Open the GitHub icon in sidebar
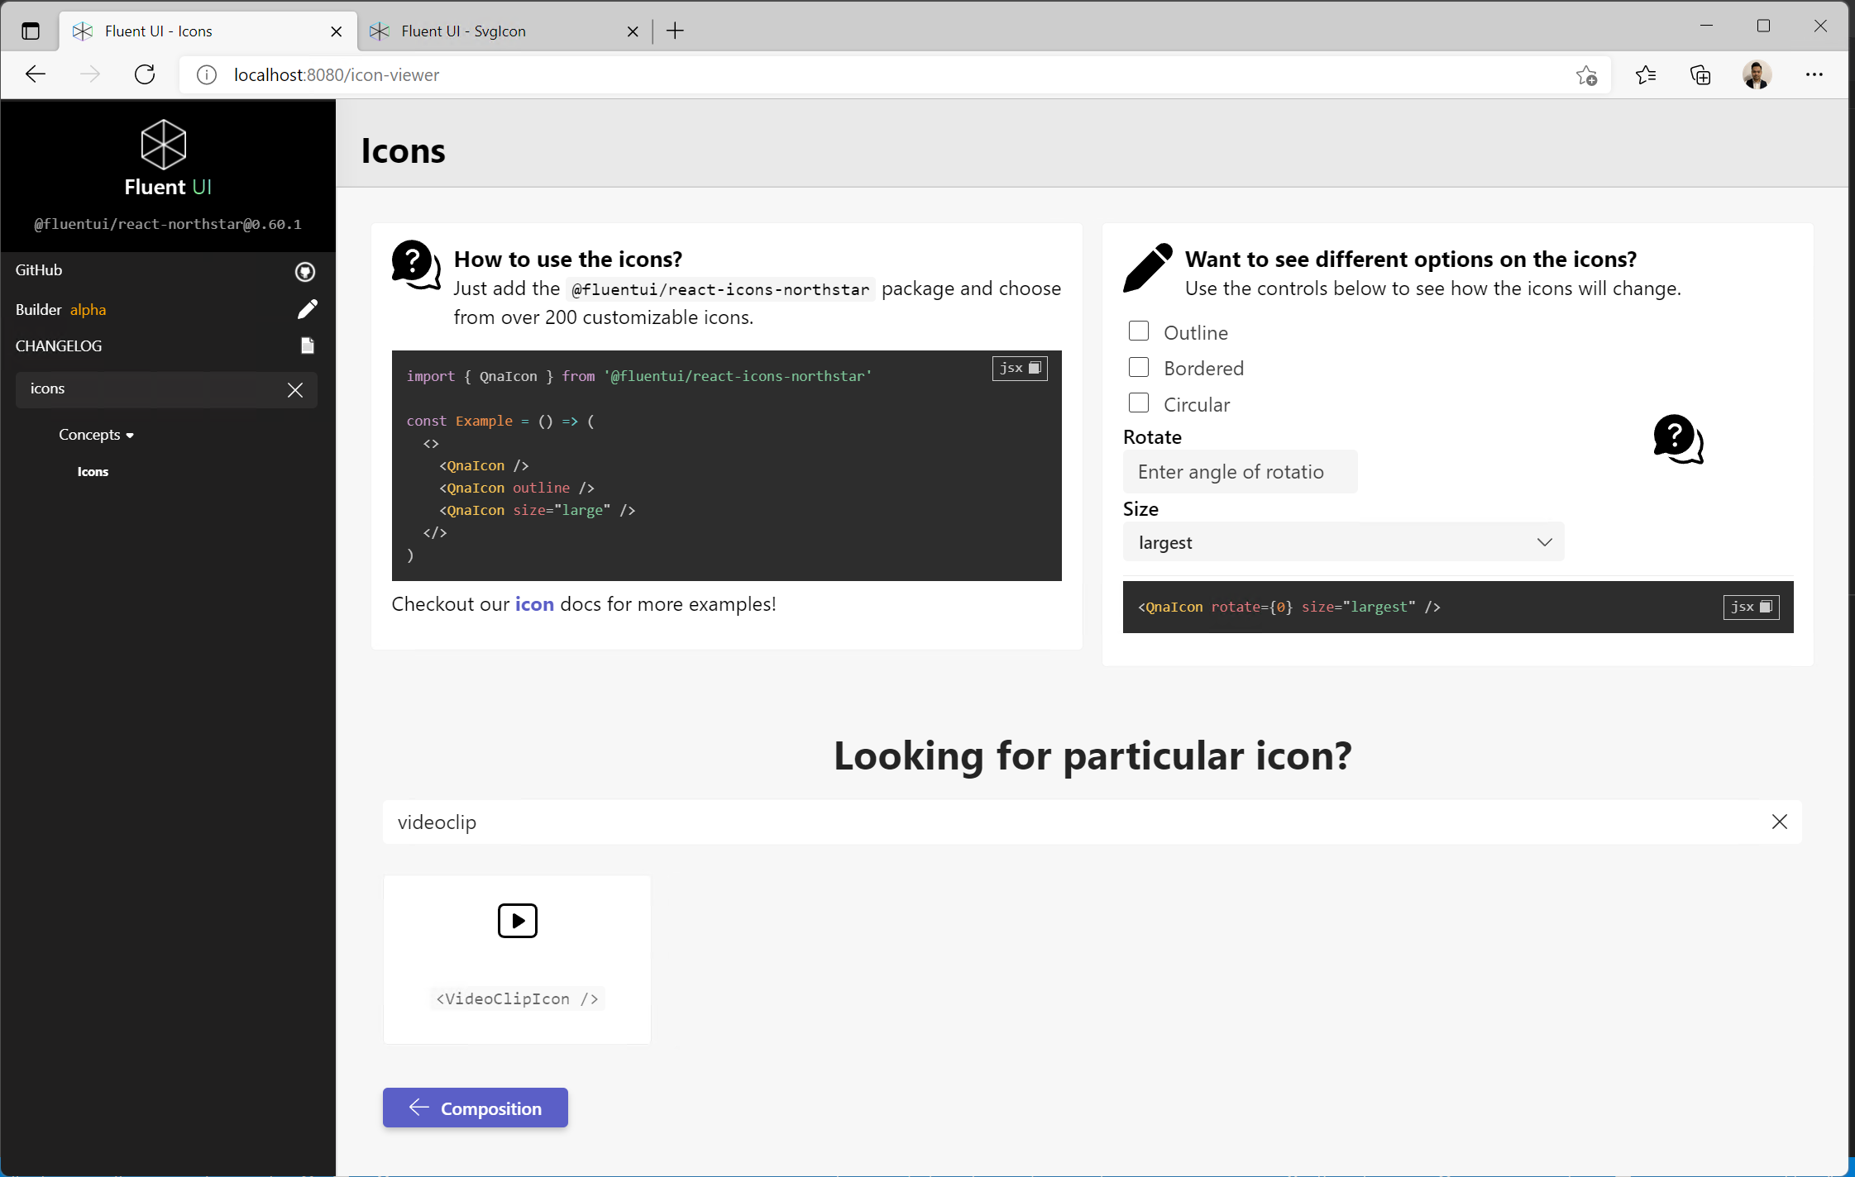The width and height of the screenshot is (1855, 1177). click(x=305, y=271)
